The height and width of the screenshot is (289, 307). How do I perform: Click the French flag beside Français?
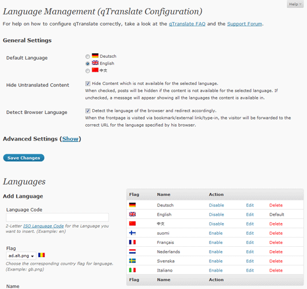pos(132,242)
